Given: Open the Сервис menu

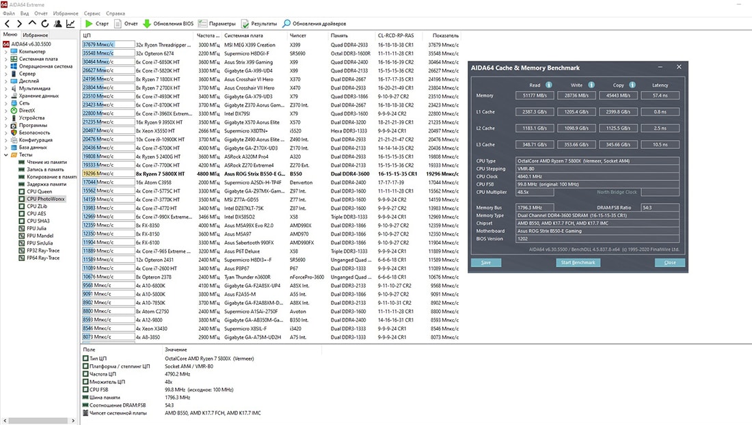Looking at the screenshot, I should (91, 13).
